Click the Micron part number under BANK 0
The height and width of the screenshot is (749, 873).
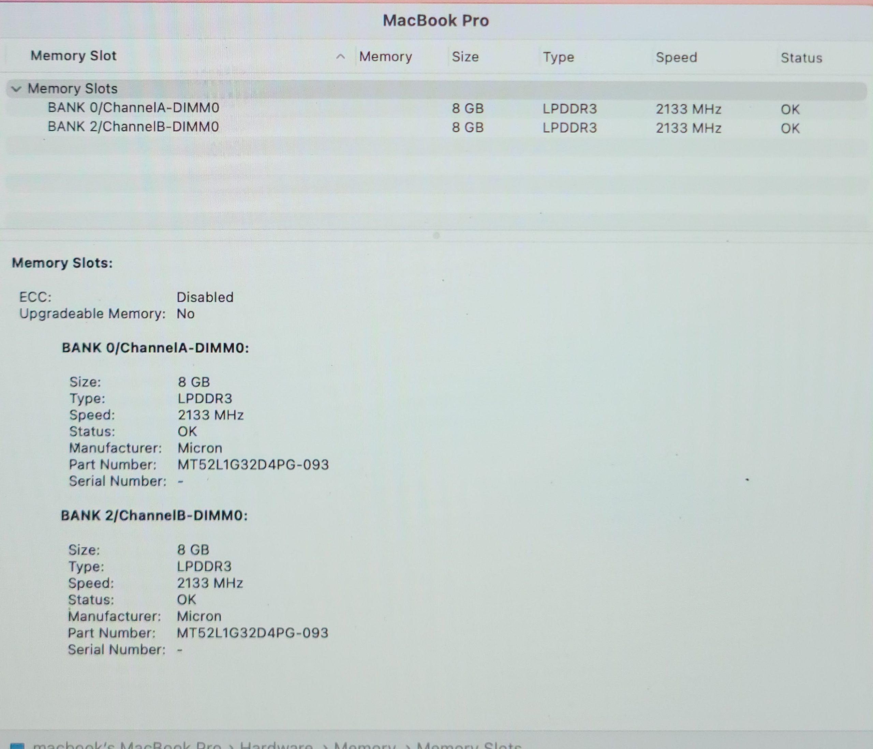point(253,465)
